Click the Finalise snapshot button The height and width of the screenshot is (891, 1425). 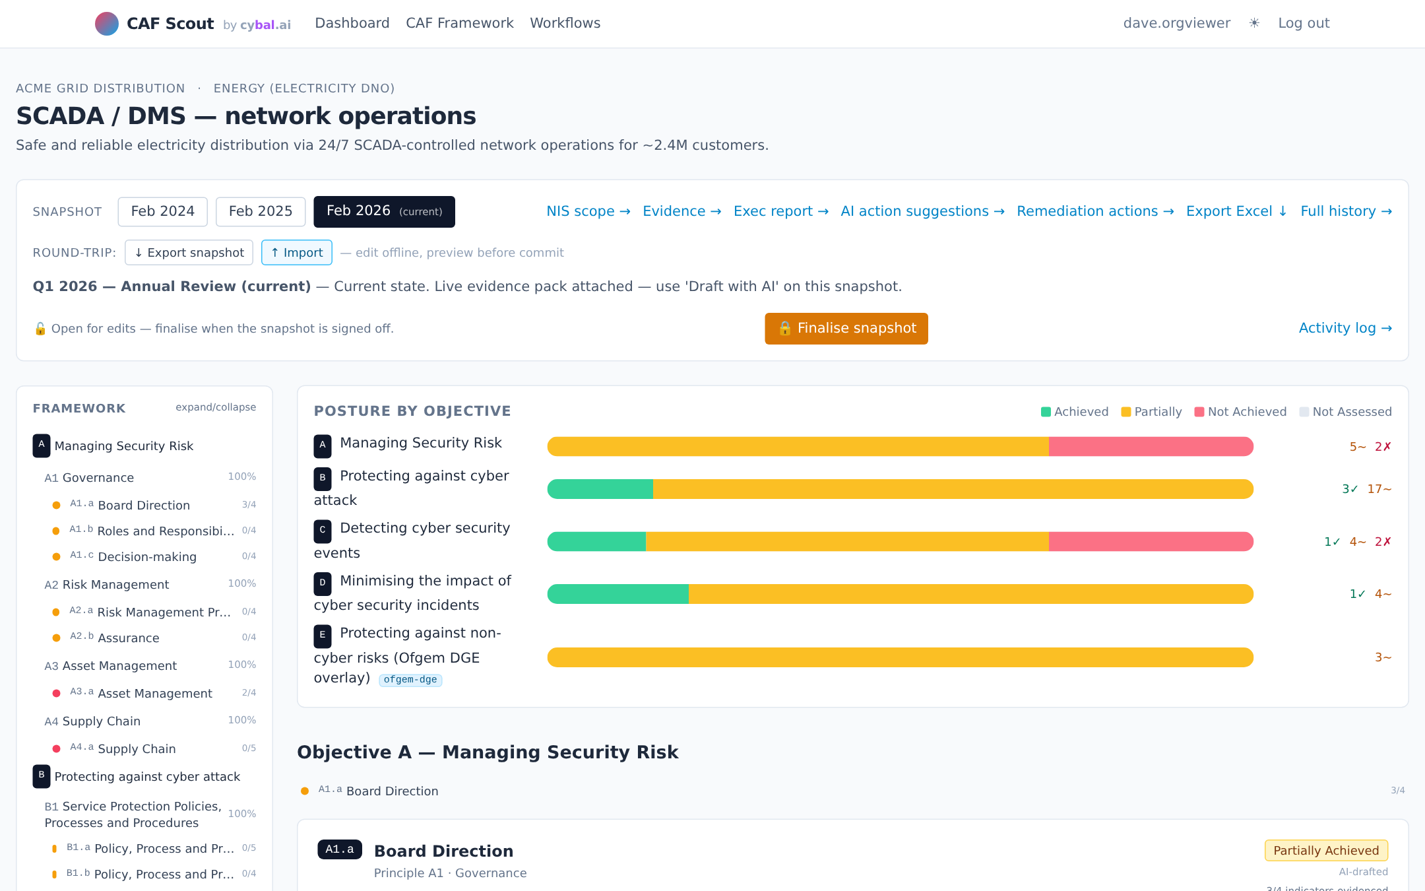[846, 328]
